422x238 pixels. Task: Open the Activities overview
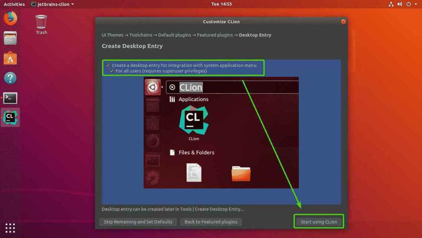(x=14, y=4)
